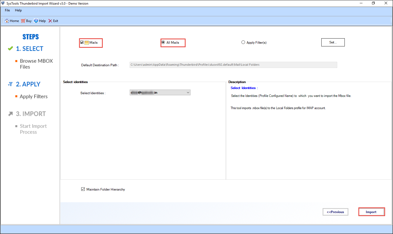
Task: Open Help from the toolbar question-mark icon
Action: tap(36, 21)
